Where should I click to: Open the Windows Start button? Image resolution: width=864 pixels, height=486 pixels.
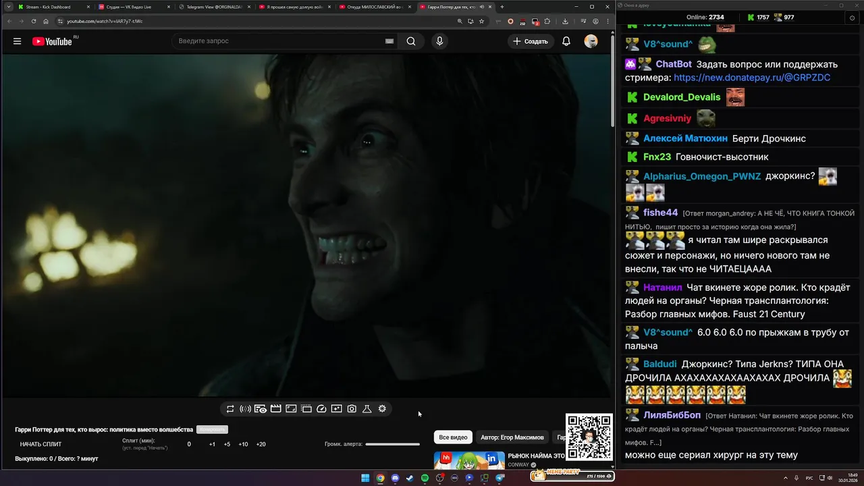(x=365, y=478)
